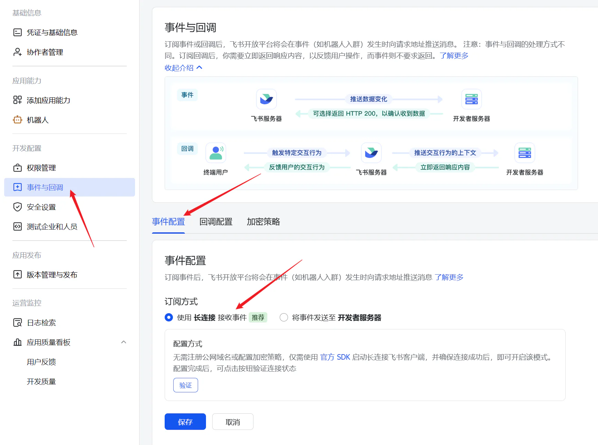
Task: Click the 推送交互行为的上下文 flow label
Action: [445, 153]
